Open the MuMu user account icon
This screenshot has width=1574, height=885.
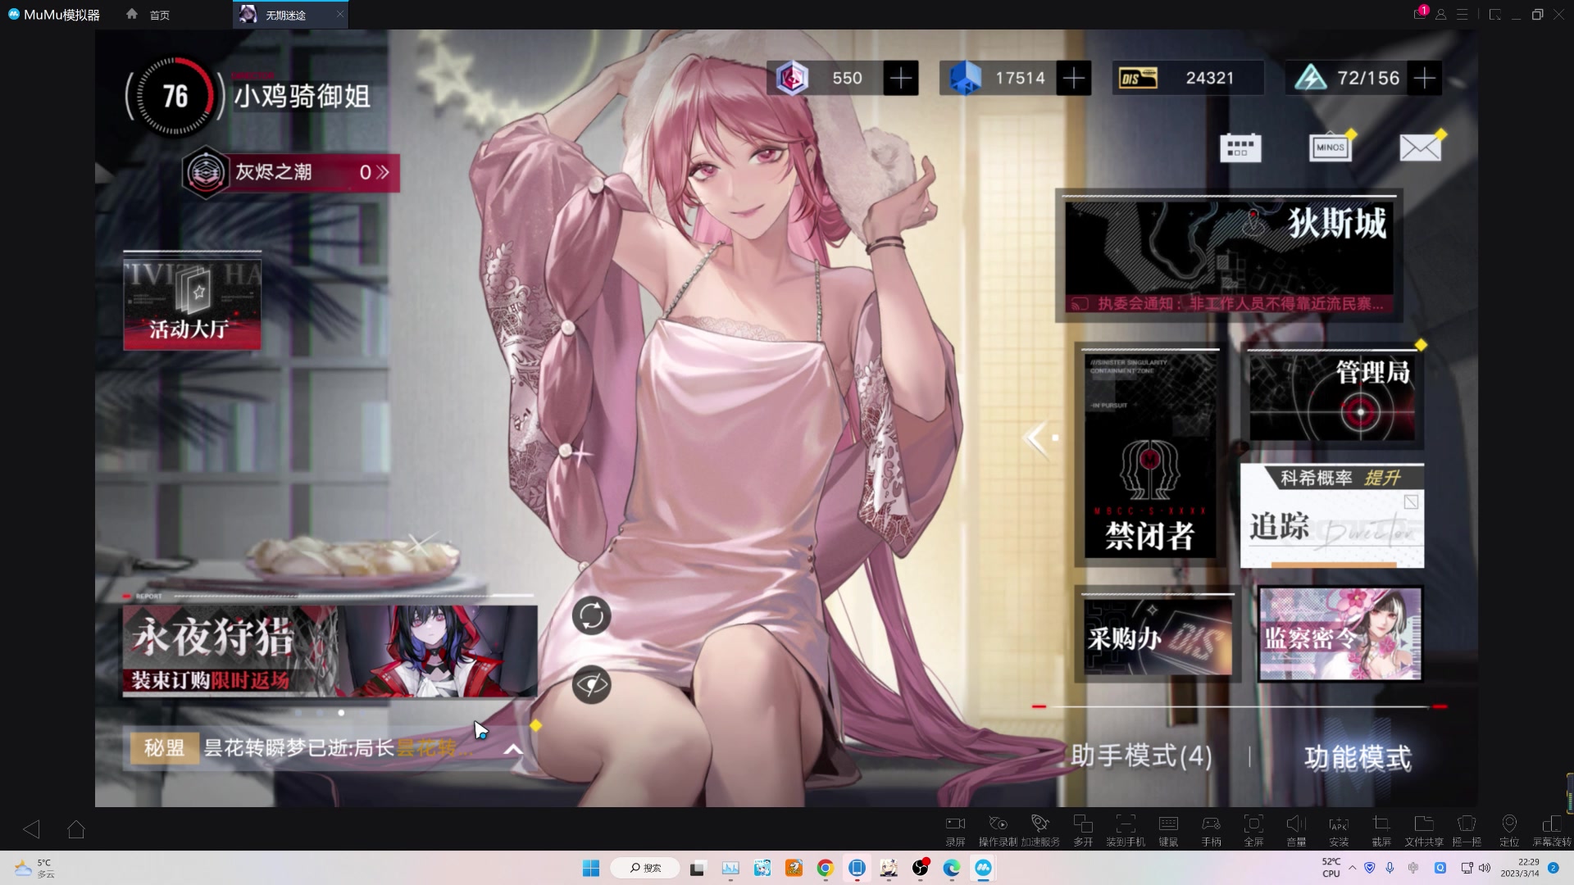1440,15
